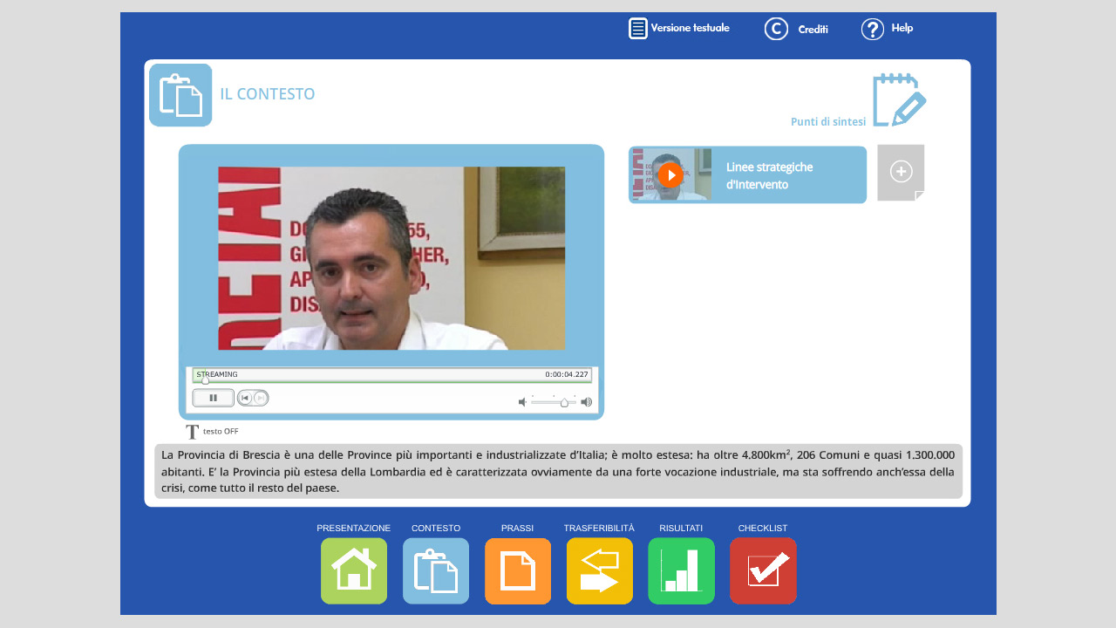Open the Crediti copyright icon
1116x628 pixels.
776,29
